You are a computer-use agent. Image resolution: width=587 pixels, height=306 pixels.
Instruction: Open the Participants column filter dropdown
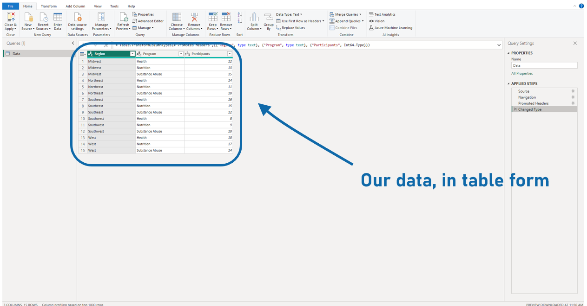tap(229, 54)
